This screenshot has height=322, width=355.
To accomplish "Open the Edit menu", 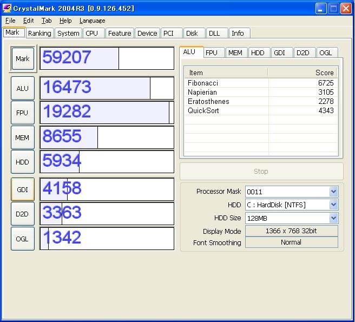I will [28, 21].
